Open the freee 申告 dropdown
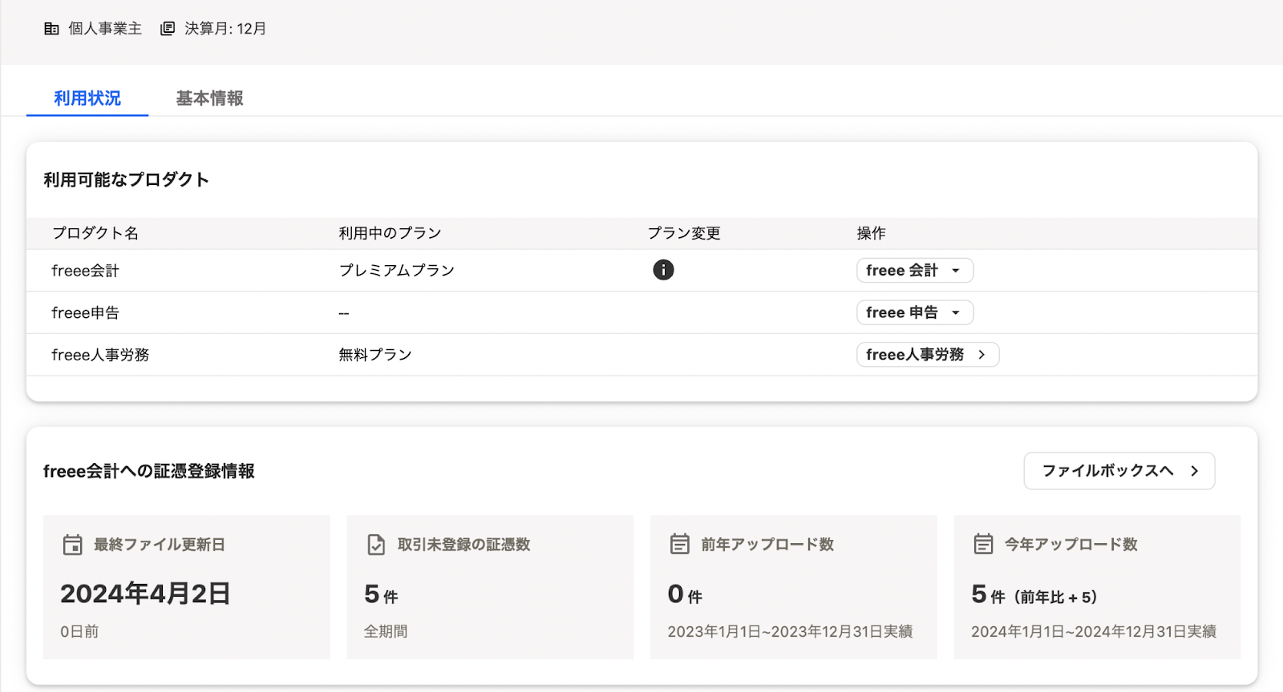The width and height of the screenshot is (1283, 692). click(915, 312)
